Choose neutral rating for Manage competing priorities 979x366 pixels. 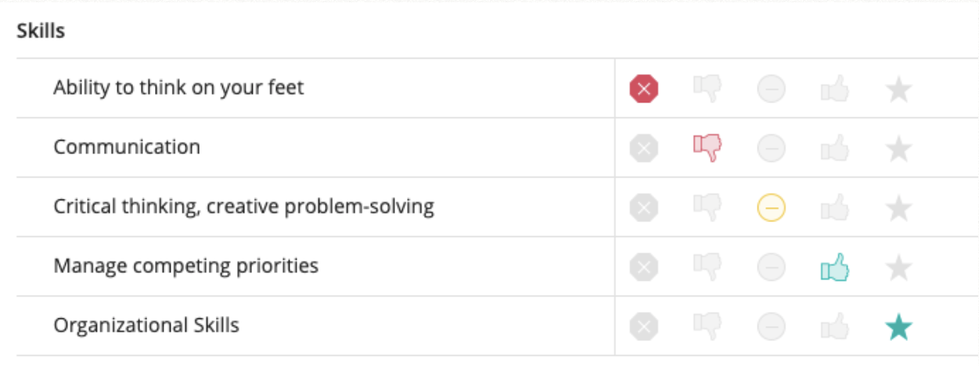pos(771,267)
